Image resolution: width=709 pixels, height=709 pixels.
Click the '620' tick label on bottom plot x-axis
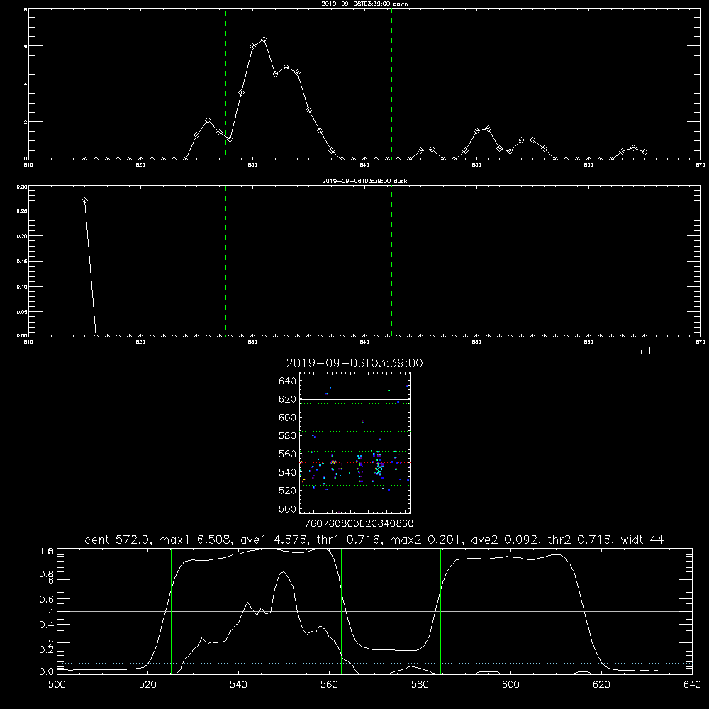coord(601,685)
